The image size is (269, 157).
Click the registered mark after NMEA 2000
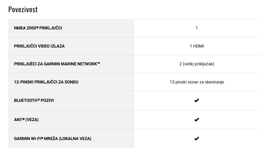pyautogui.click(x=37, y=27)
